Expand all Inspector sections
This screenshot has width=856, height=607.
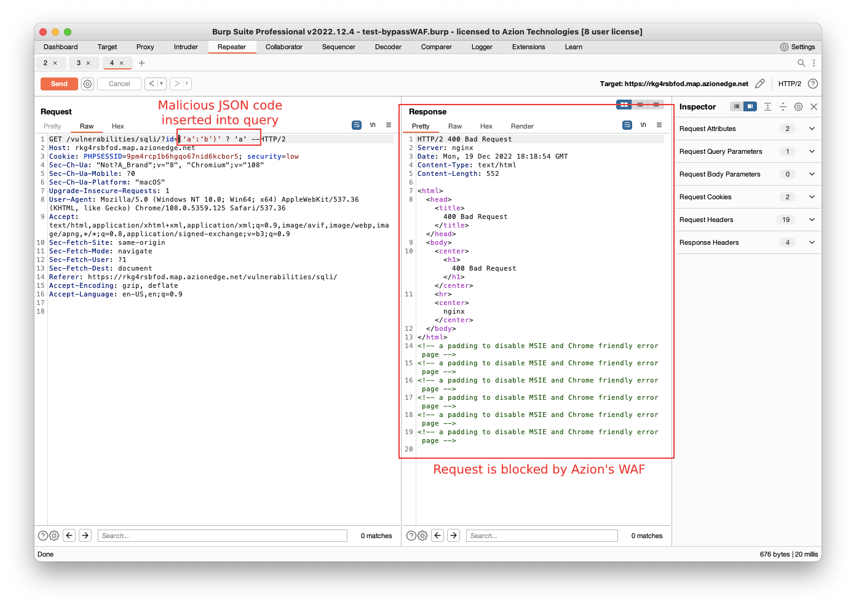coord(767,106)
